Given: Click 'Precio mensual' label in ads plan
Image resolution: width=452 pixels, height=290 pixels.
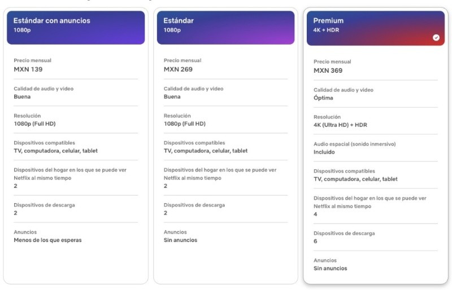Looking at the screenshot, I should [33, 60].
